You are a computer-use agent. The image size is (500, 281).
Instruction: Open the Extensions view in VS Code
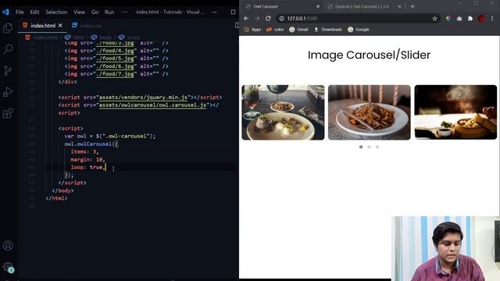[x=8, y=113]
